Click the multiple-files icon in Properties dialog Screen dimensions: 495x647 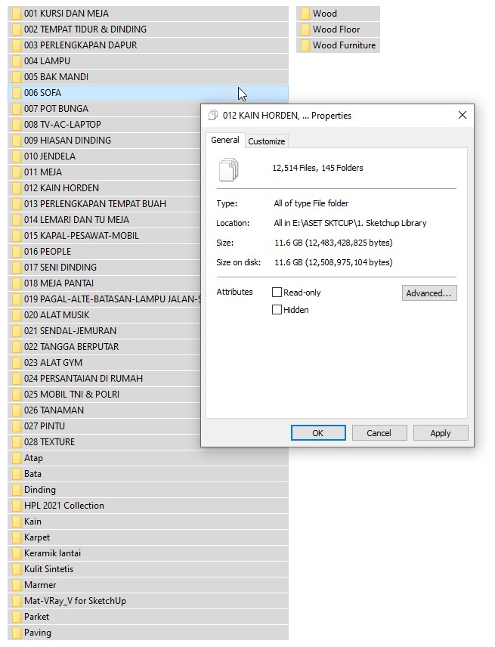pos(228,169)
